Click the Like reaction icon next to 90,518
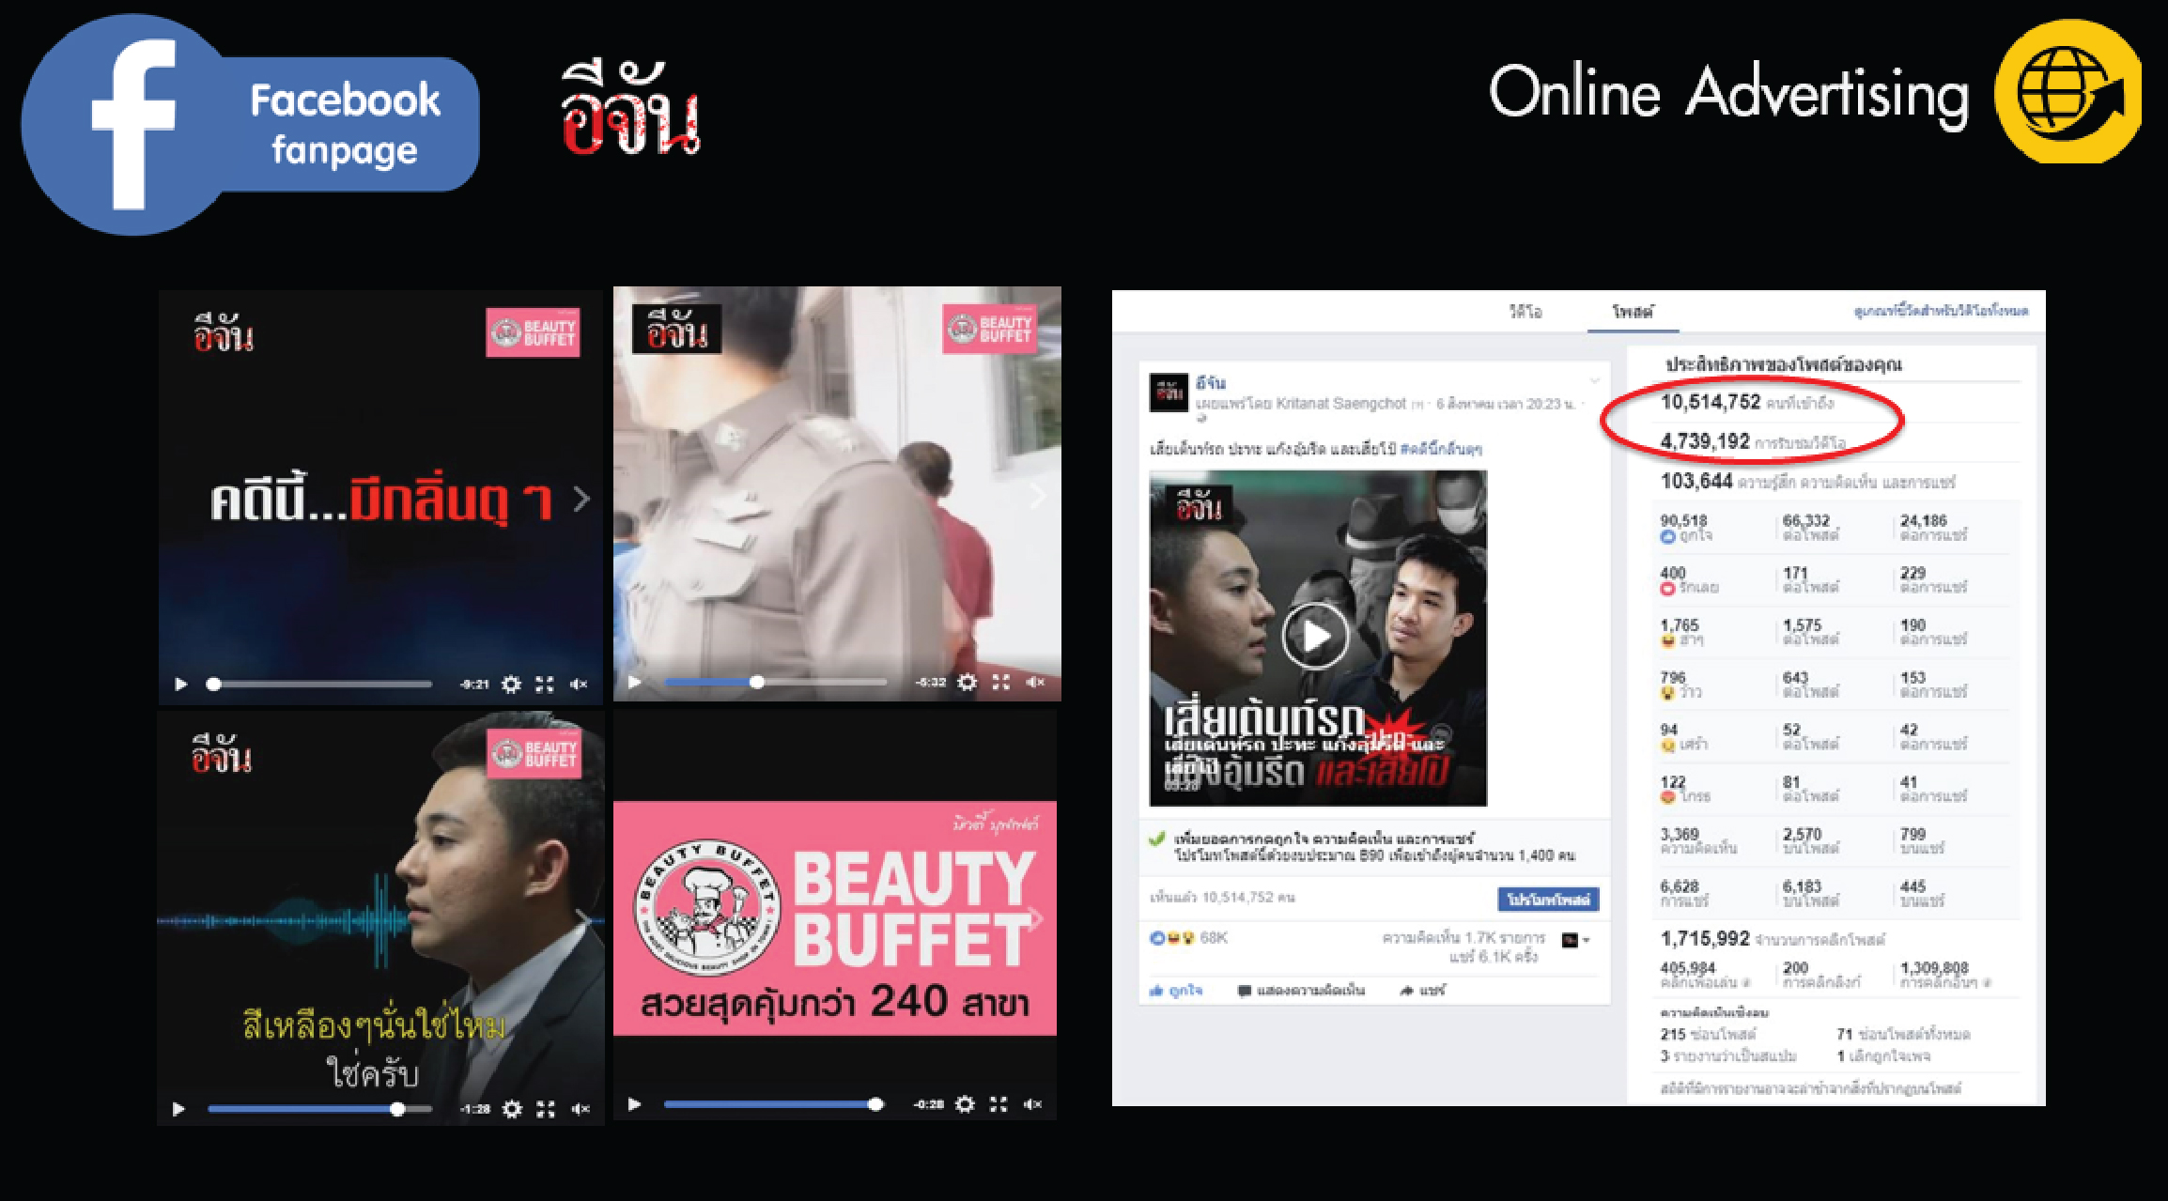 (1667, 537)
